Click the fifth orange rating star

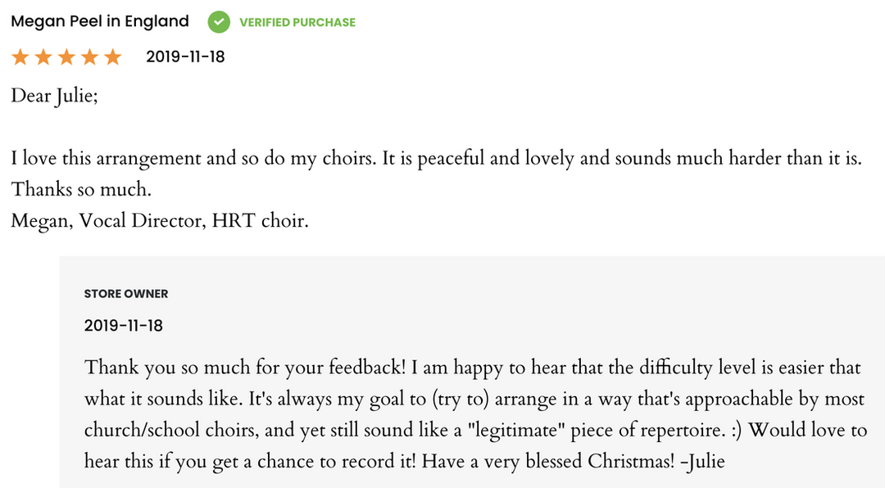point(112,57)
